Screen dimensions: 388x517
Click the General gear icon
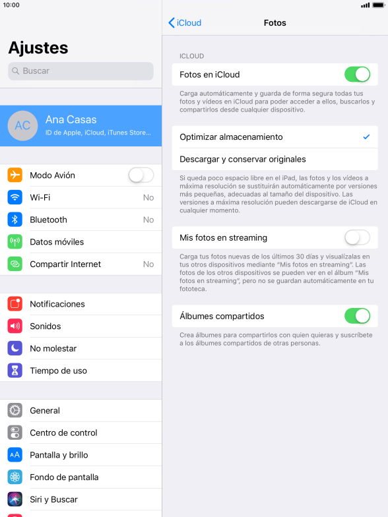click(15, 410)
